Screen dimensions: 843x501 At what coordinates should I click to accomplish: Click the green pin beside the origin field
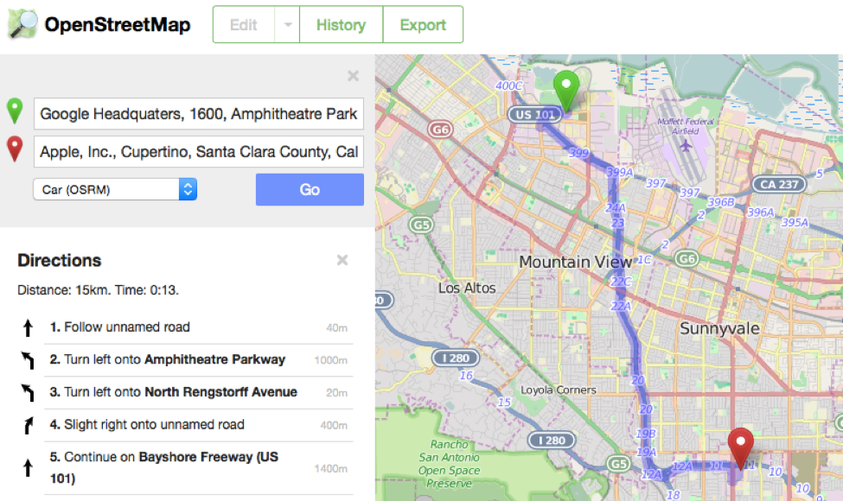coord(15,111)
